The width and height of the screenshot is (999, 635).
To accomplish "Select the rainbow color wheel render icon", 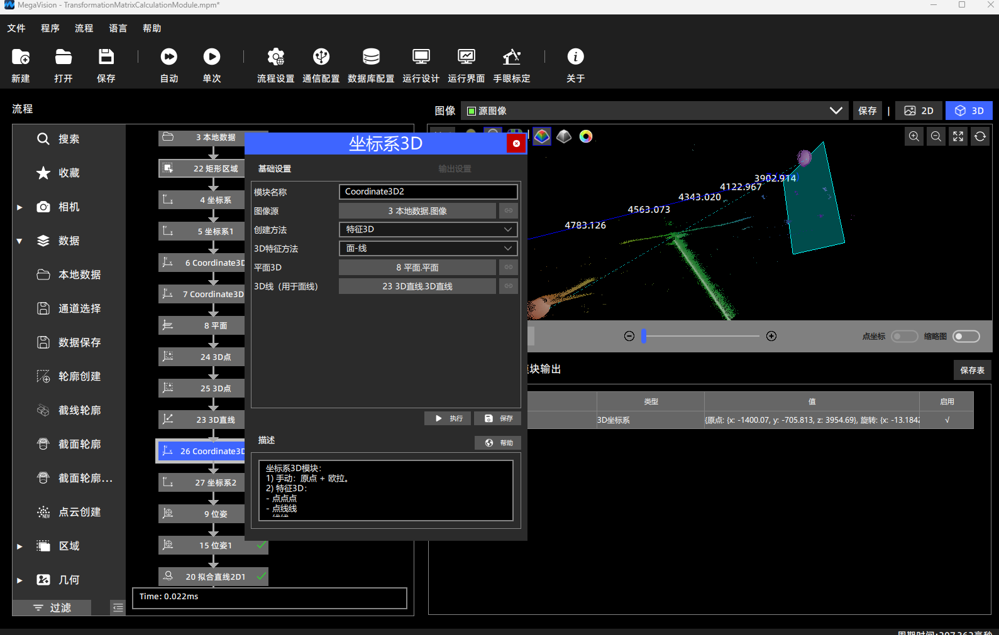I will tap(586, 136).
